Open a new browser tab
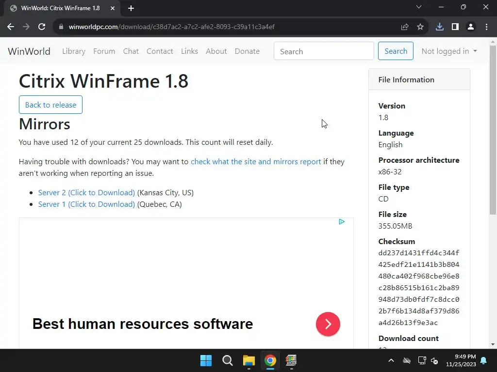497x372 pixels. point(131,8)
